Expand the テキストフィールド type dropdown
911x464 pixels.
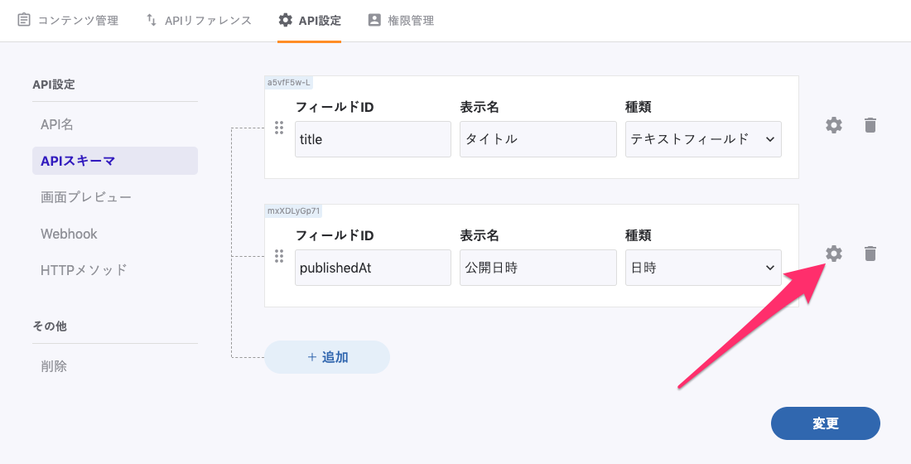(703, 139)
